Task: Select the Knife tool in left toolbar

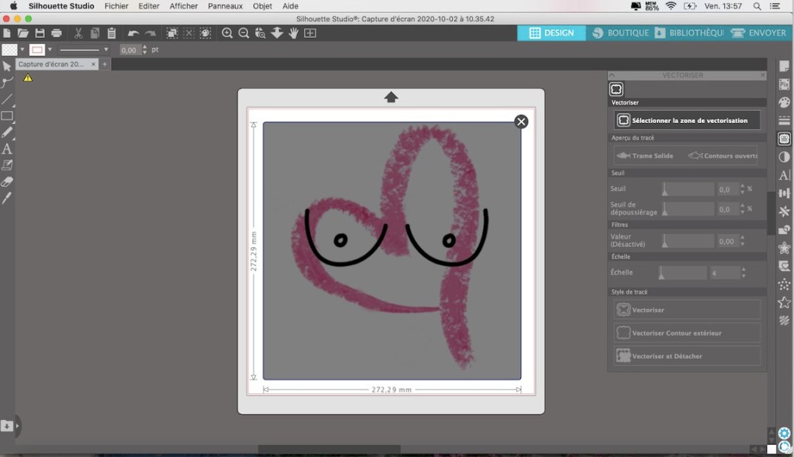Action: 7,198
